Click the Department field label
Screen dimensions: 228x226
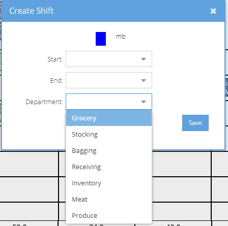click(44, 102)
